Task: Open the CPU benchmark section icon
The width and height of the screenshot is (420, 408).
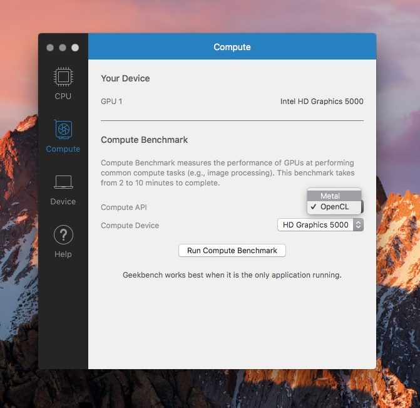Action: (63, 78)
